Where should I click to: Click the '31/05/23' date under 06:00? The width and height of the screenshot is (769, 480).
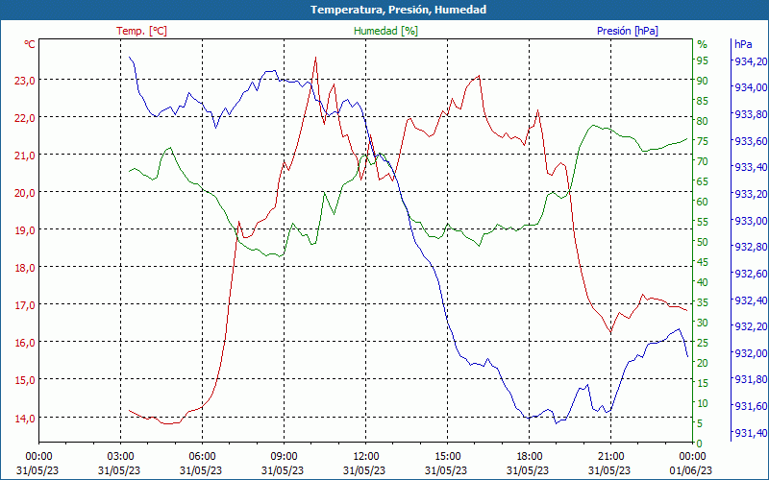pyautogui.click(x=201, y=470)
